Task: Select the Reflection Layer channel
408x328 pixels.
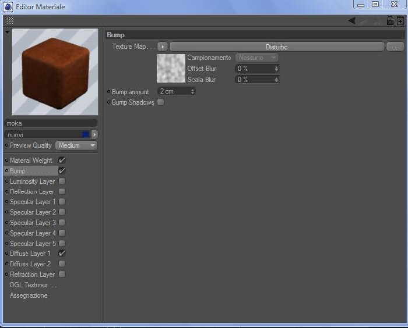Action: pyautogui.click(x=32, y=191)
